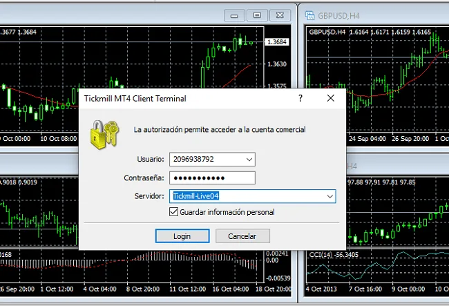Click the 0.00241 indicator scale value
Screen dimensions: 449x306
277,254
